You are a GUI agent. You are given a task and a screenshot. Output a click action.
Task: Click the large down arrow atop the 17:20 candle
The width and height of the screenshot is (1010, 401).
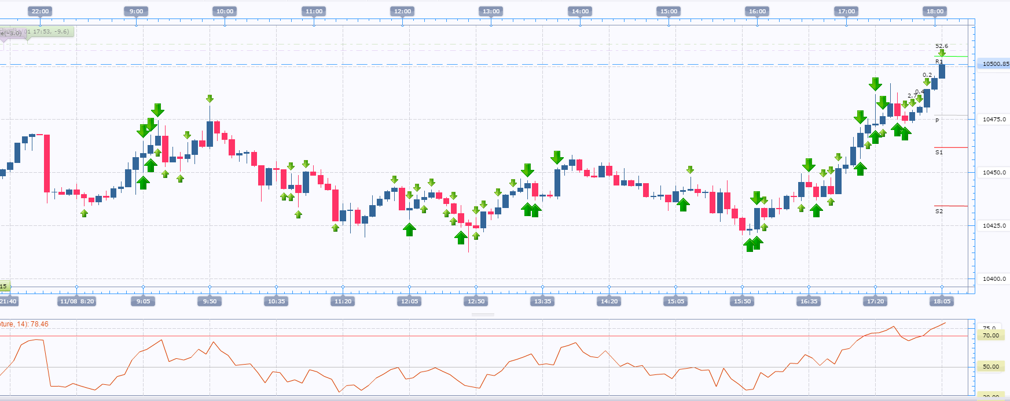875,84
